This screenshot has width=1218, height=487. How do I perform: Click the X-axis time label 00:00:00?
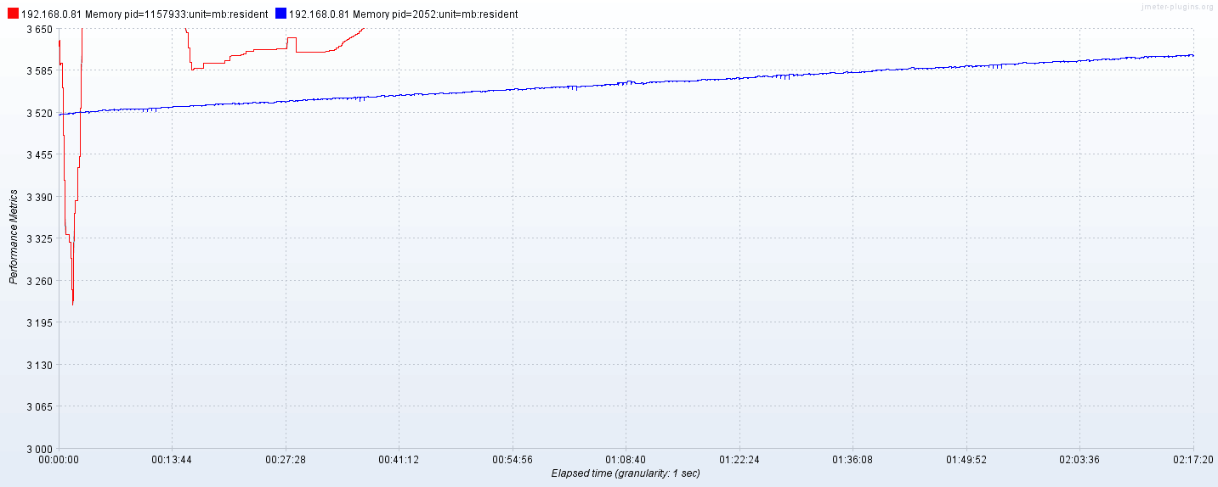59,460
